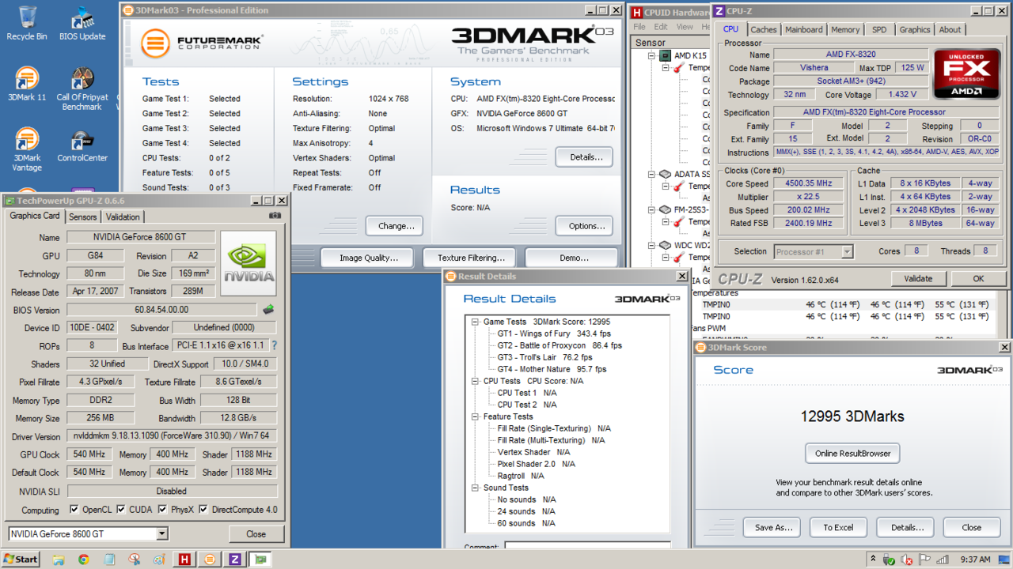Viewport: 1013px width, 569px height.
Task: Click the Options... button in 3DMark03
Action: coord(584,226)
